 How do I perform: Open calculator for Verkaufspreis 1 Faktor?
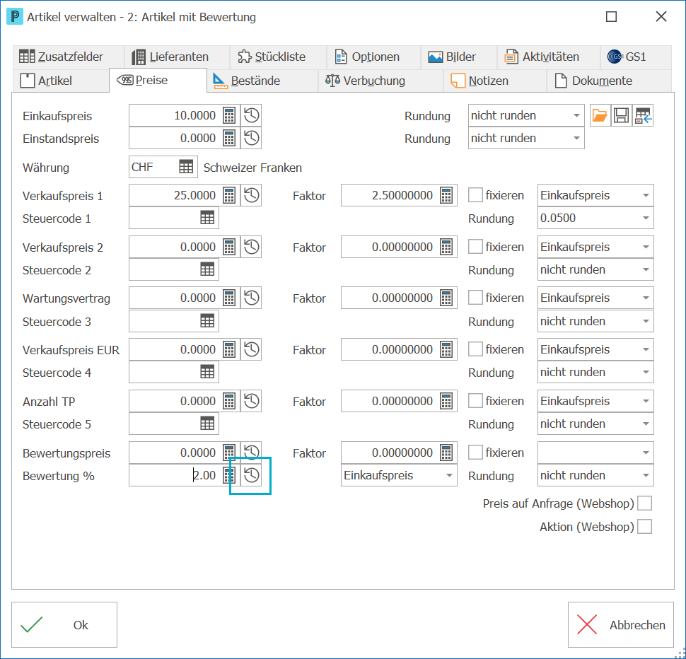tap(446, 195)
